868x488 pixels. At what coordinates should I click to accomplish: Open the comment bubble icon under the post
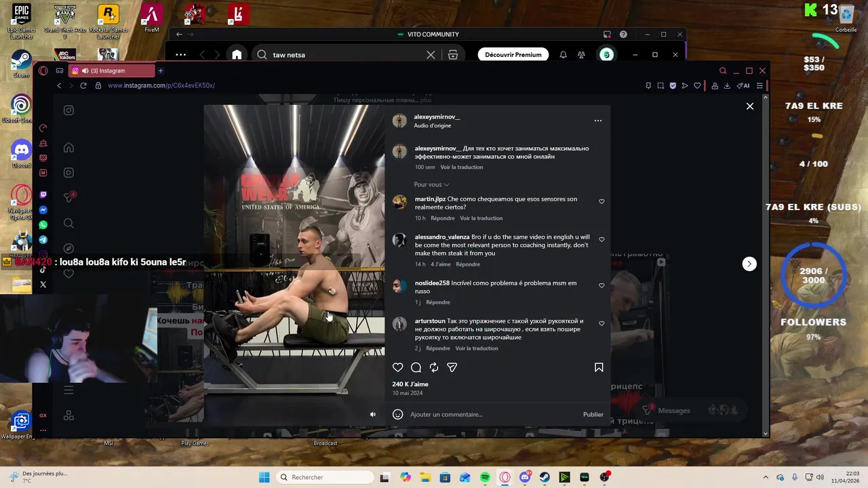coord(416,367)
